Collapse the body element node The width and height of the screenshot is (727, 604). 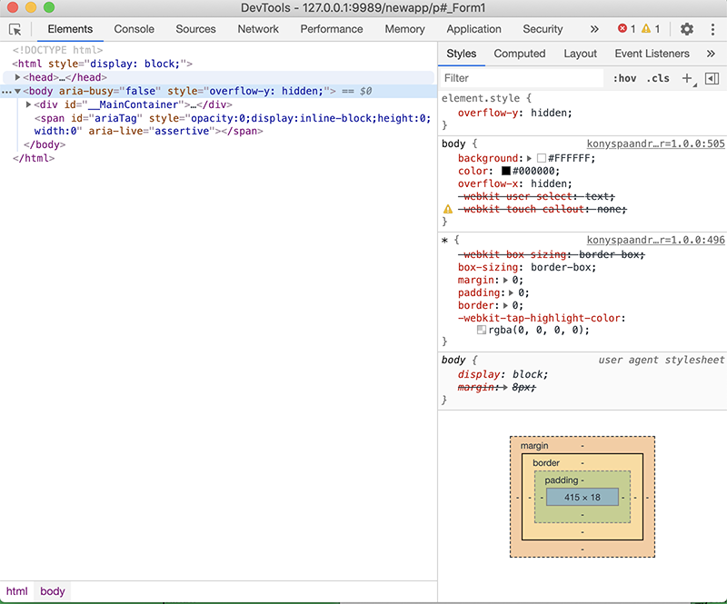point(17,92)
